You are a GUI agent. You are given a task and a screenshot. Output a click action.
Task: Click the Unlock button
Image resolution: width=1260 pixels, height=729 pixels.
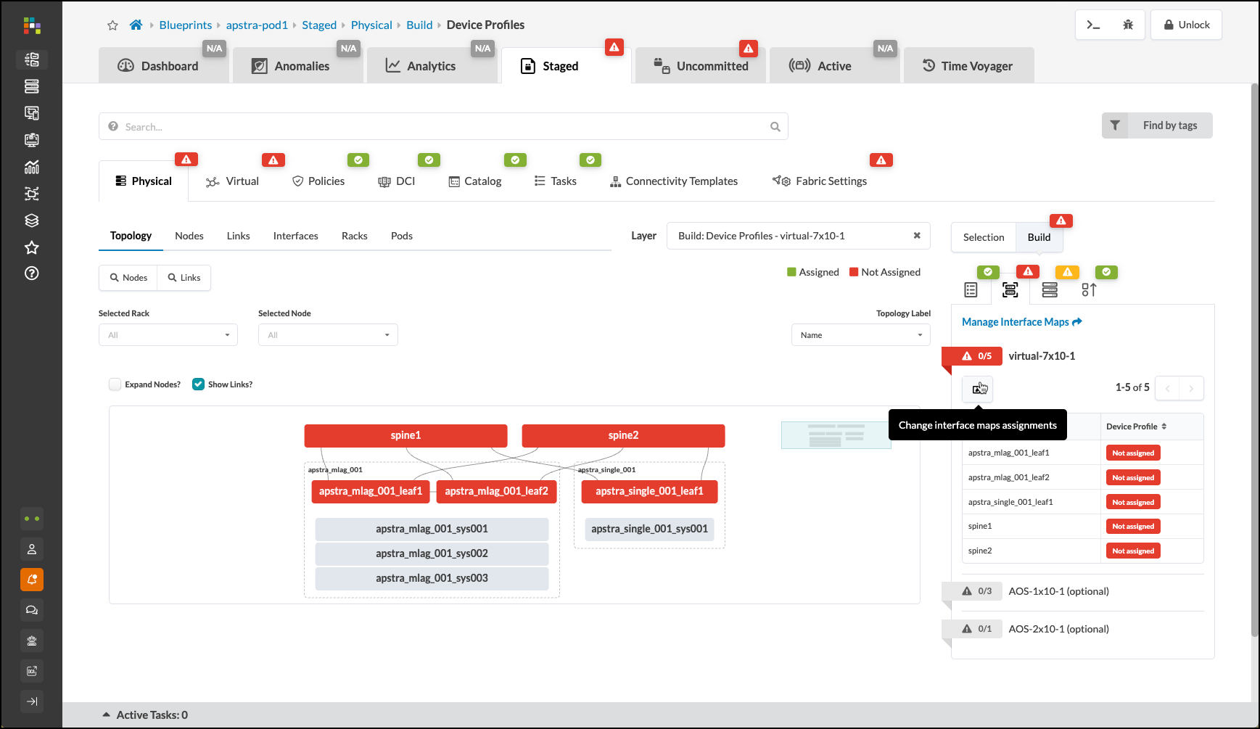click(x=1186, y=25)
